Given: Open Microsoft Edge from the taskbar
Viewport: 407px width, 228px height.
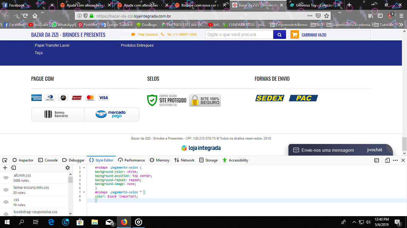Looking at the screenshot, I should coord(51,222).
